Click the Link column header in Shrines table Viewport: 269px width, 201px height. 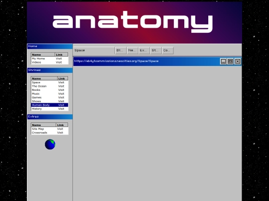pyautogui.click(x=63, y=78)
